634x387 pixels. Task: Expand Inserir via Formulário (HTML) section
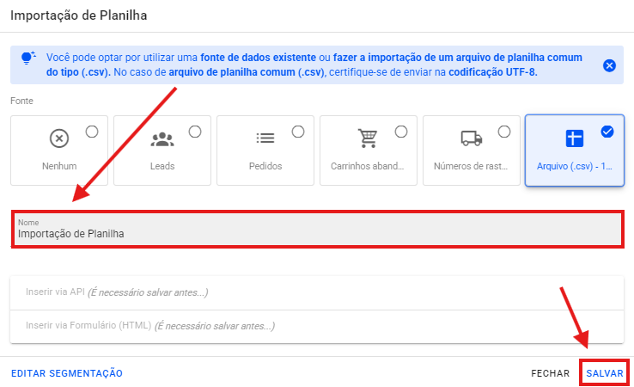tap(316, 326)
